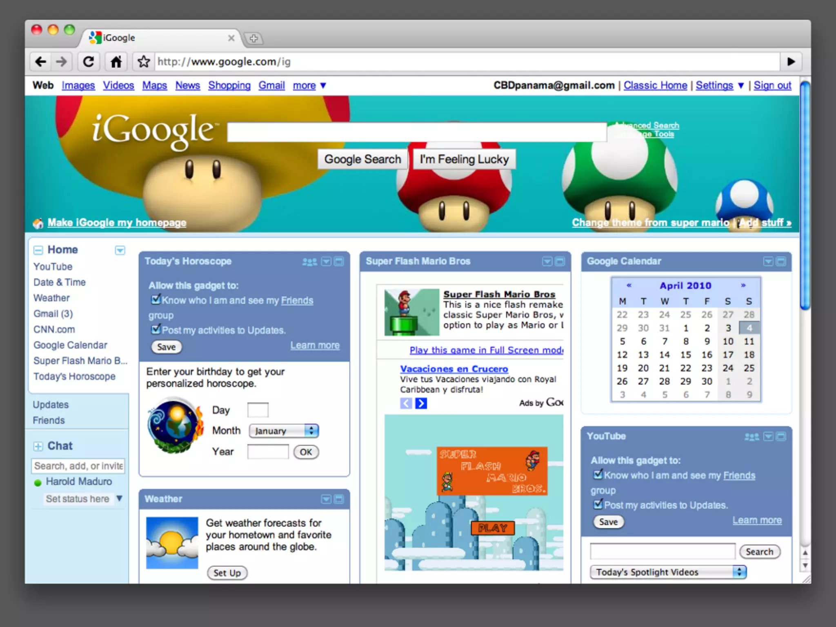Screen dimensions: 836x627
Task: Uncheck 'Post my activities' in YouTube gadget
Action: pos(598,504)
